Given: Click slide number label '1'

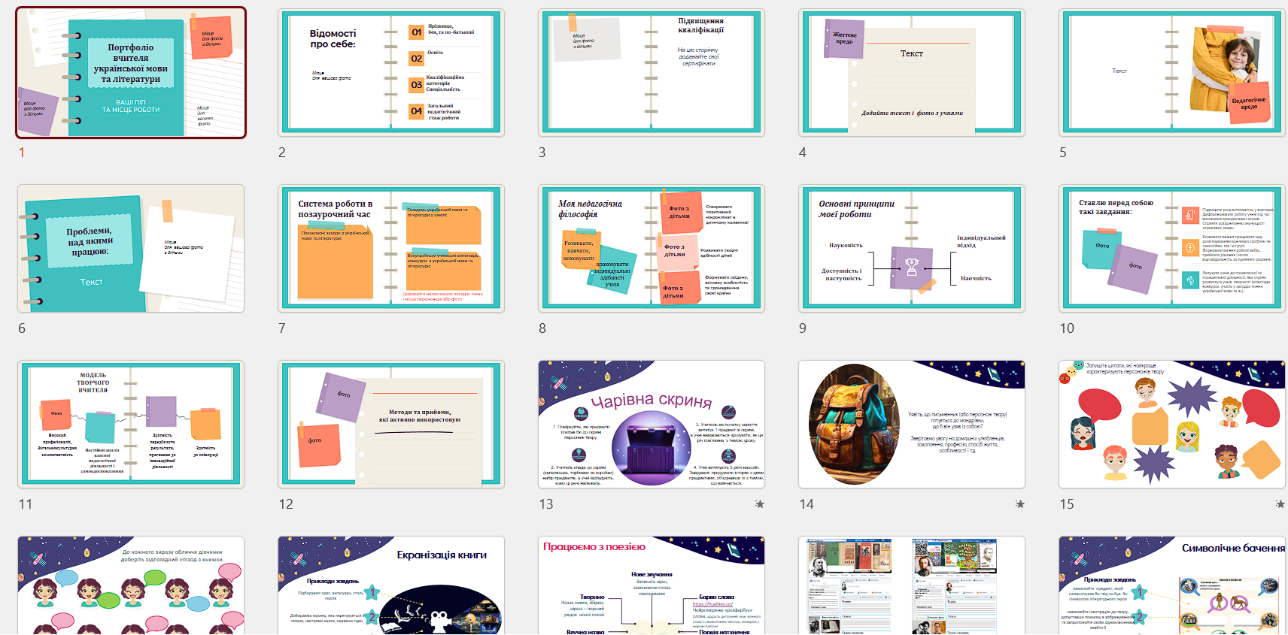Looking at the screenshot, I should click(x=22, y=153).
